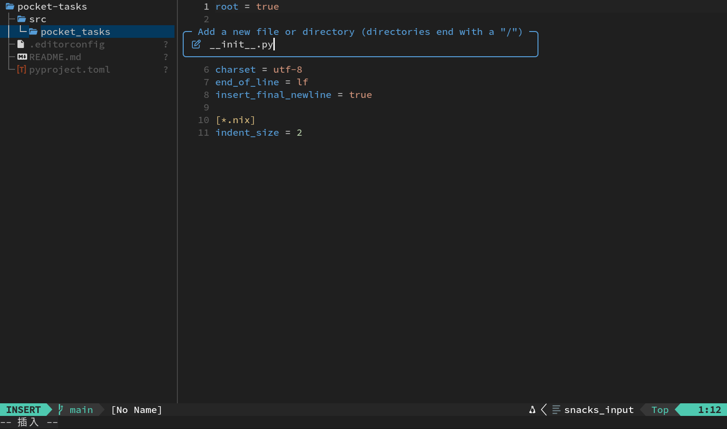This screenshot has height=429, width=727.
Task: Click the pocket_tasks open folder icon
Action: pyautogui.click(x=33, y=32)
